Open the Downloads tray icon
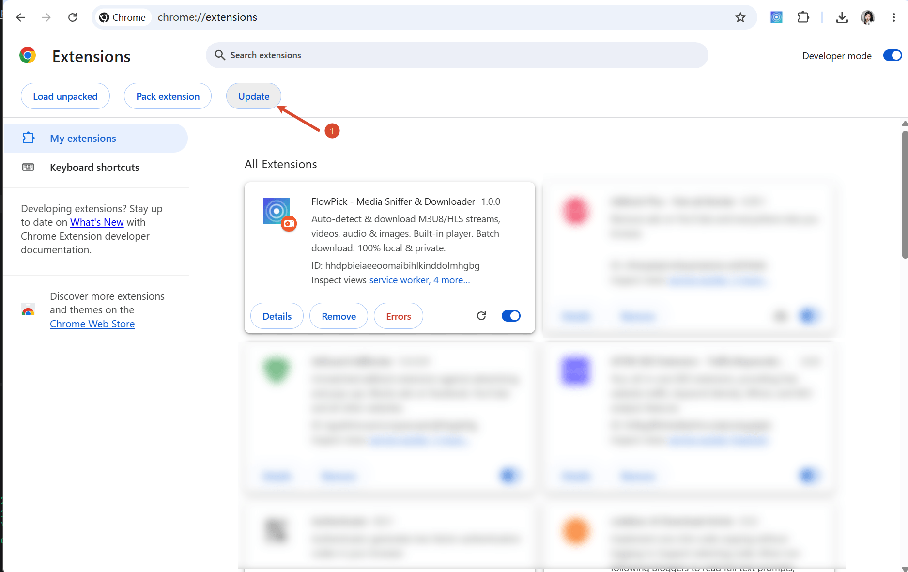 [842, 17]
